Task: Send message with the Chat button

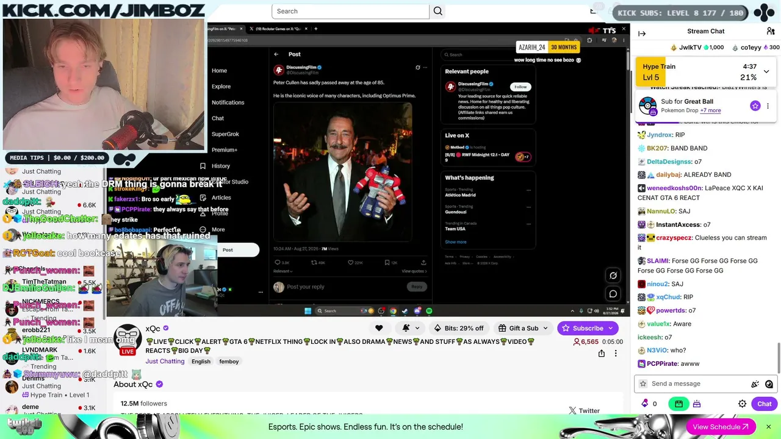Action: click(765, 404)
